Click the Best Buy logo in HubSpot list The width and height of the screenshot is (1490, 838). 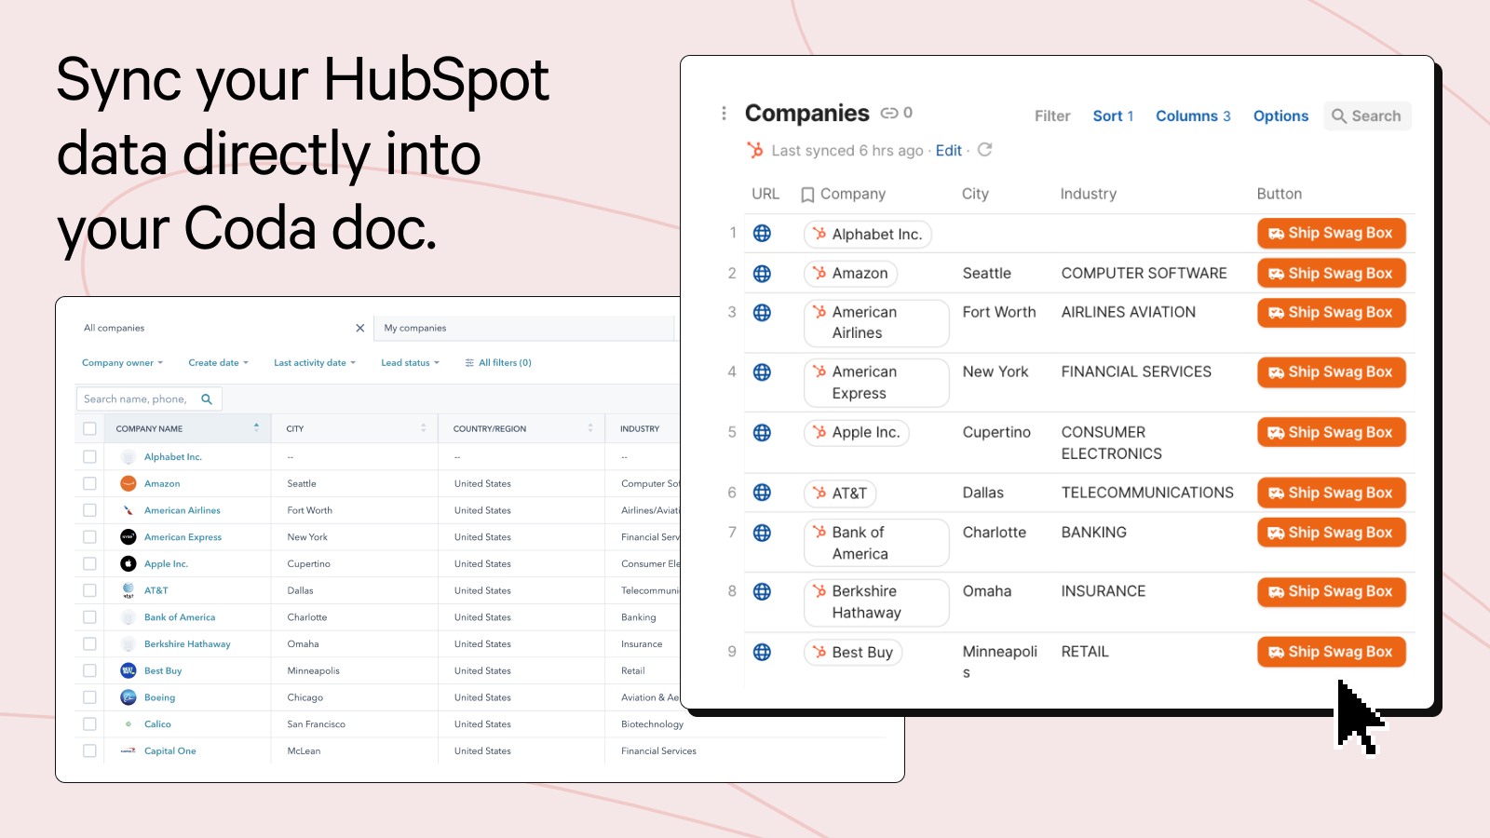click(129, 670)
